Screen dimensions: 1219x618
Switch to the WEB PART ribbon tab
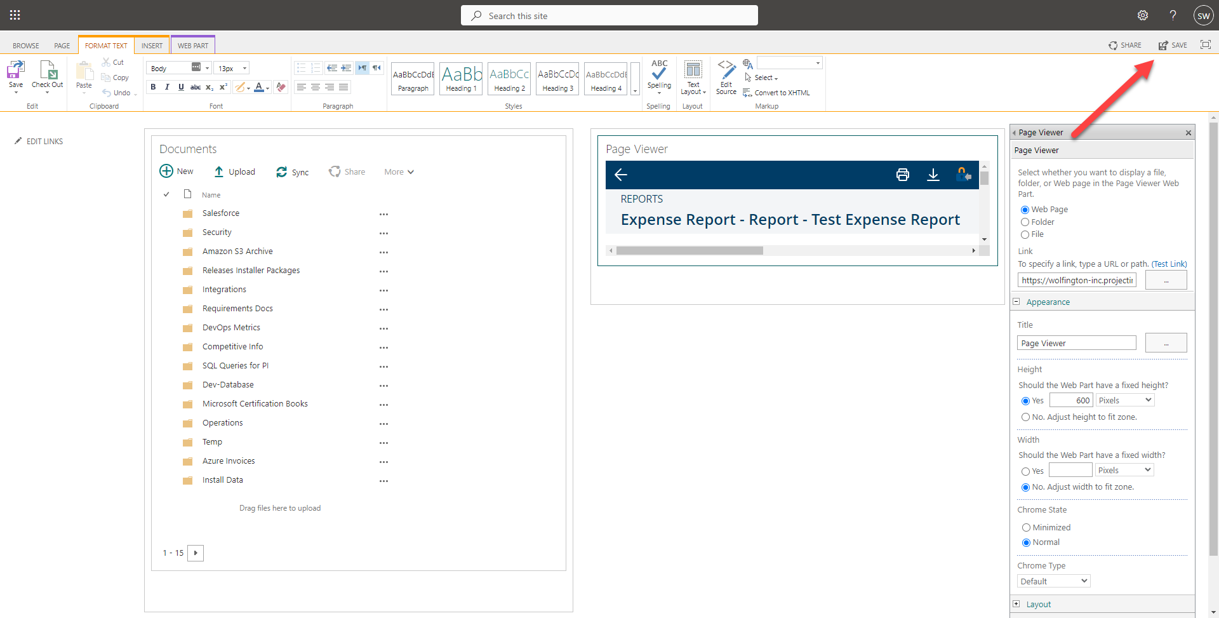point(193,46)
